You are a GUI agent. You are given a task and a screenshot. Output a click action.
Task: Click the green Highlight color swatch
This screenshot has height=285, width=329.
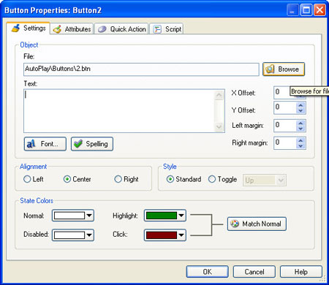click(x=162, y=216)
